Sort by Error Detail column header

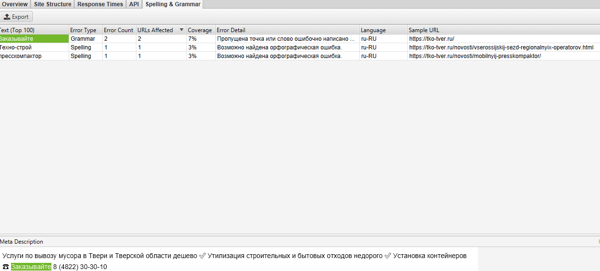click(287, 30)
